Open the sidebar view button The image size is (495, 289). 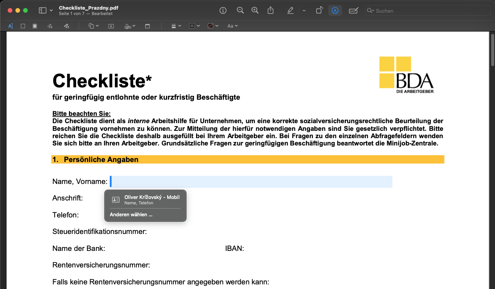pyautogui.click(x=42, y=10)
